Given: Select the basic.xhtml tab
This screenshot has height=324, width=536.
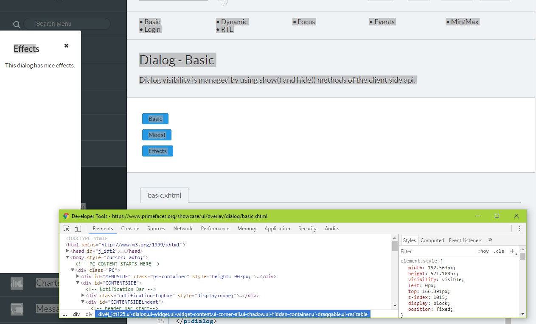Looking at the screenshot, I should [164, 195].
